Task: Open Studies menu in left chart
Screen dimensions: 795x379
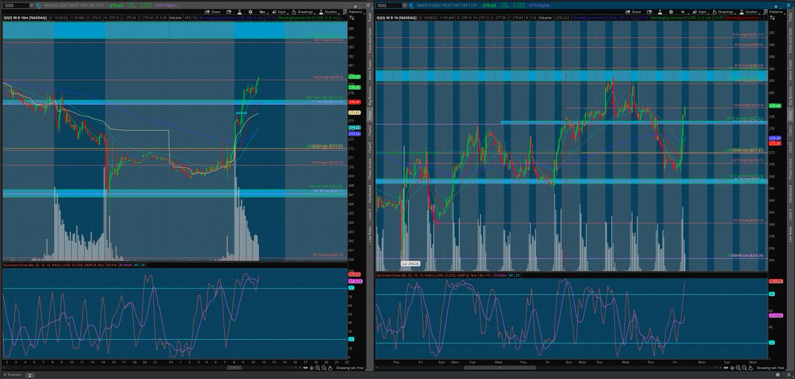Action: click(327, 11)
